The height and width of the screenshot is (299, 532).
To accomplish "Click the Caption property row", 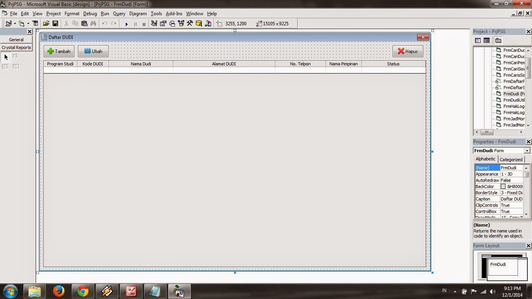I will tap(499, 199).
